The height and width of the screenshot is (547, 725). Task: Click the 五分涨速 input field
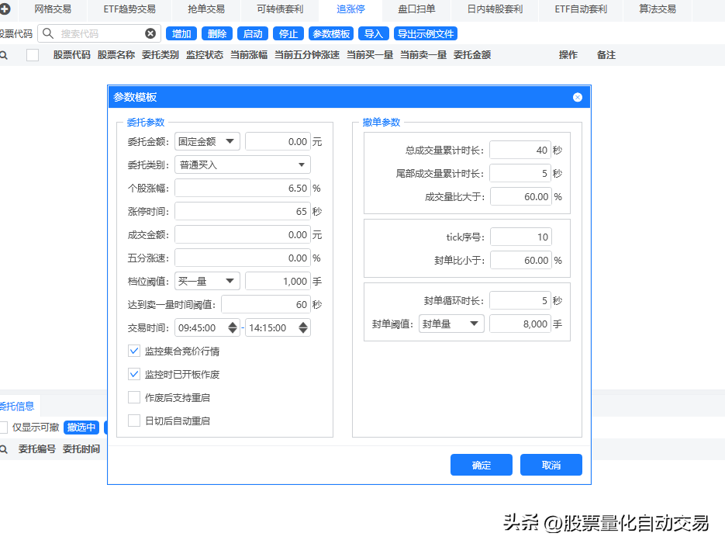[242, 258]
